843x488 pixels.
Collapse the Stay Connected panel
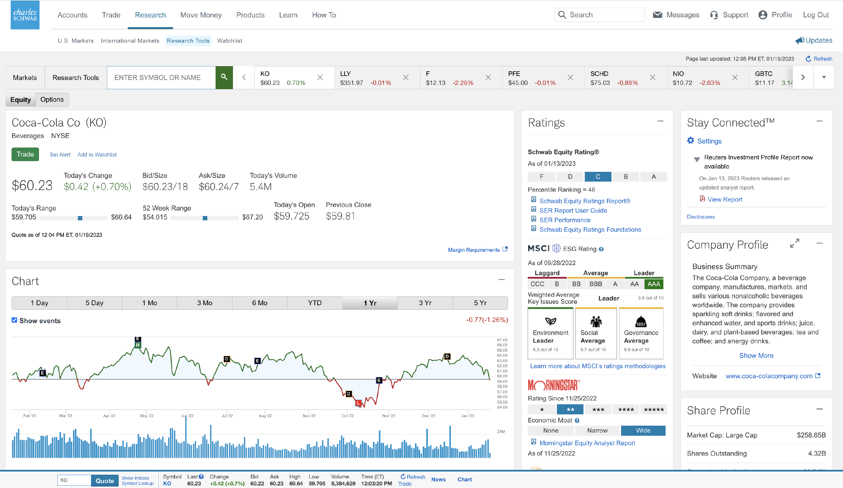pos(820,121)
